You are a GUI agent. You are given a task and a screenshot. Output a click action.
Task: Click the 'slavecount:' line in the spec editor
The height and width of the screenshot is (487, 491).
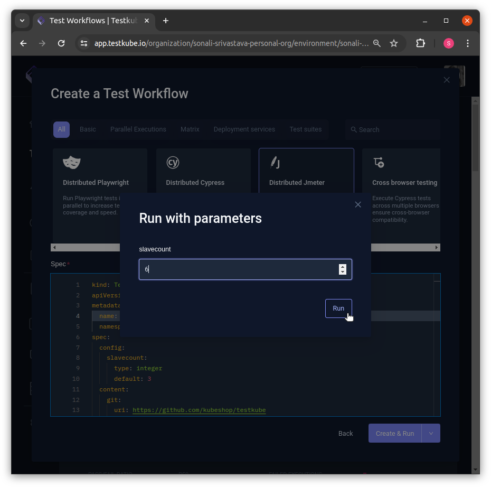(x=127, y=358)
